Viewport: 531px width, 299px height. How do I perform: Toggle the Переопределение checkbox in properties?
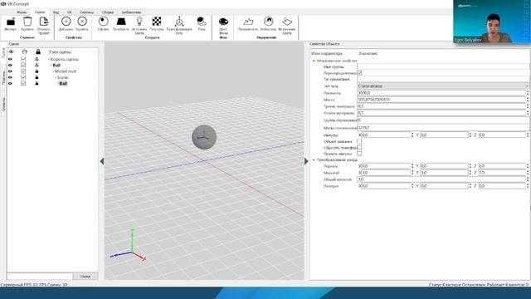coord(359,73)
